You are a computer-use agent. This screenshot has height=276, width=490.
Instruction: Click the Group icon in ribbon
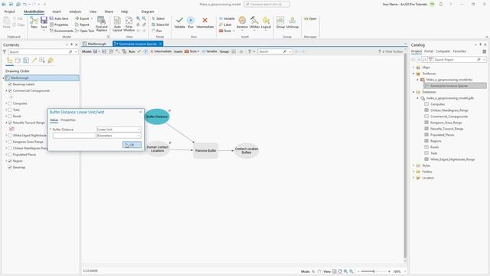click(x=280, y=22)
